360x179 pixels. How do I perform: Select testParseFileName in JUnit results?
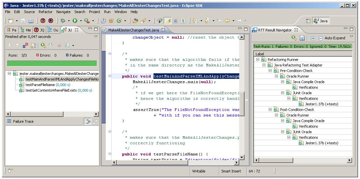40,85
